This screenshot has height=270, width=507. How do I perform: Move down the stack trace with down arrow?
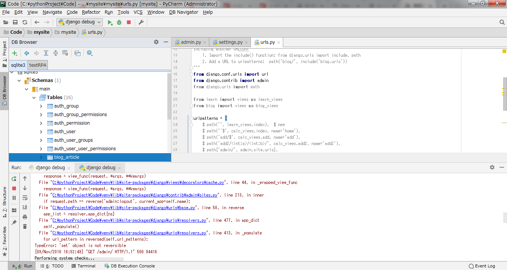point(25,188)
